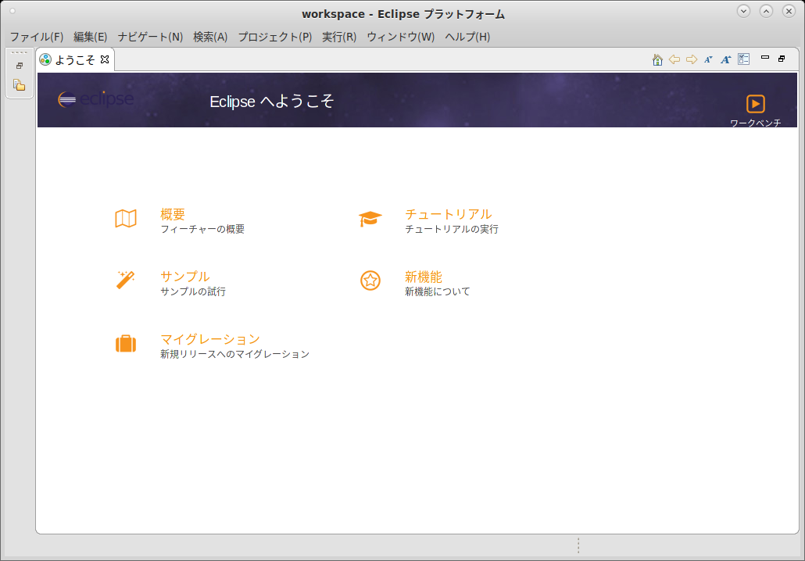Click the Eclipse へようこそ heading

point(271,101)
